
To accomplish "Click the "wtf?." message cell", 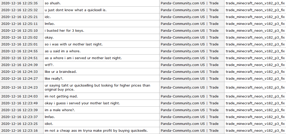I will click(x=49, y=65).
